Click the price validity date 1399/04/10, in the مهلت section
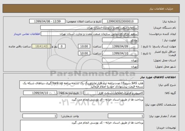The height and width of the screenshot is (131, 185). click(120, 53)
